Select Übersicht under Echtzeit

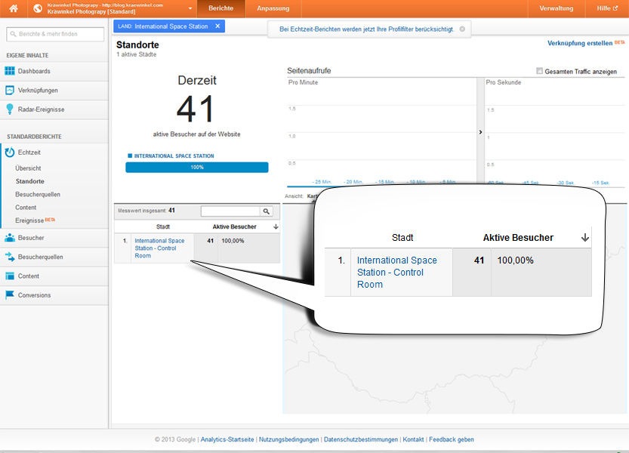pyautogui.click(x=28, y=168)
